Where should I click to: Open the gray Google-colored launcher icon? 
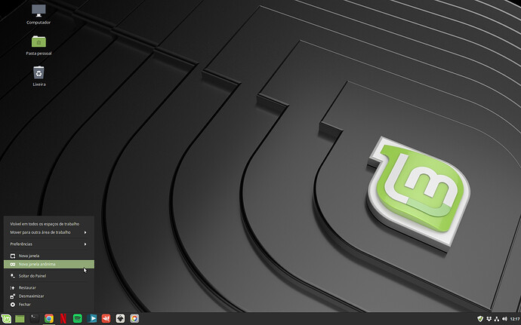[134, 319]
